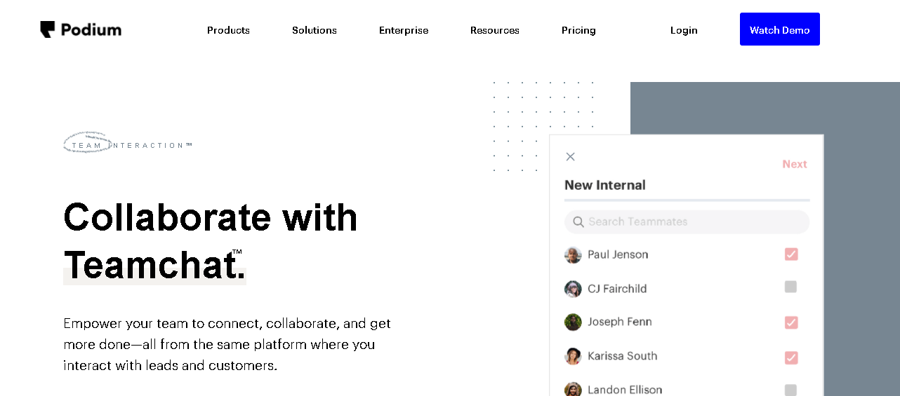Click Joseph Fenn's avatar
Viewport: 900px width, 396px height.
coord(573,322)
